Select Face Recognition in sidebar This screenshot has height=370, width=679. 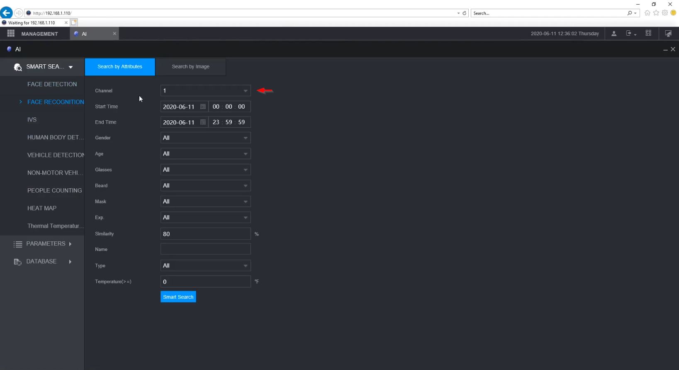click(x=56, y=102)
